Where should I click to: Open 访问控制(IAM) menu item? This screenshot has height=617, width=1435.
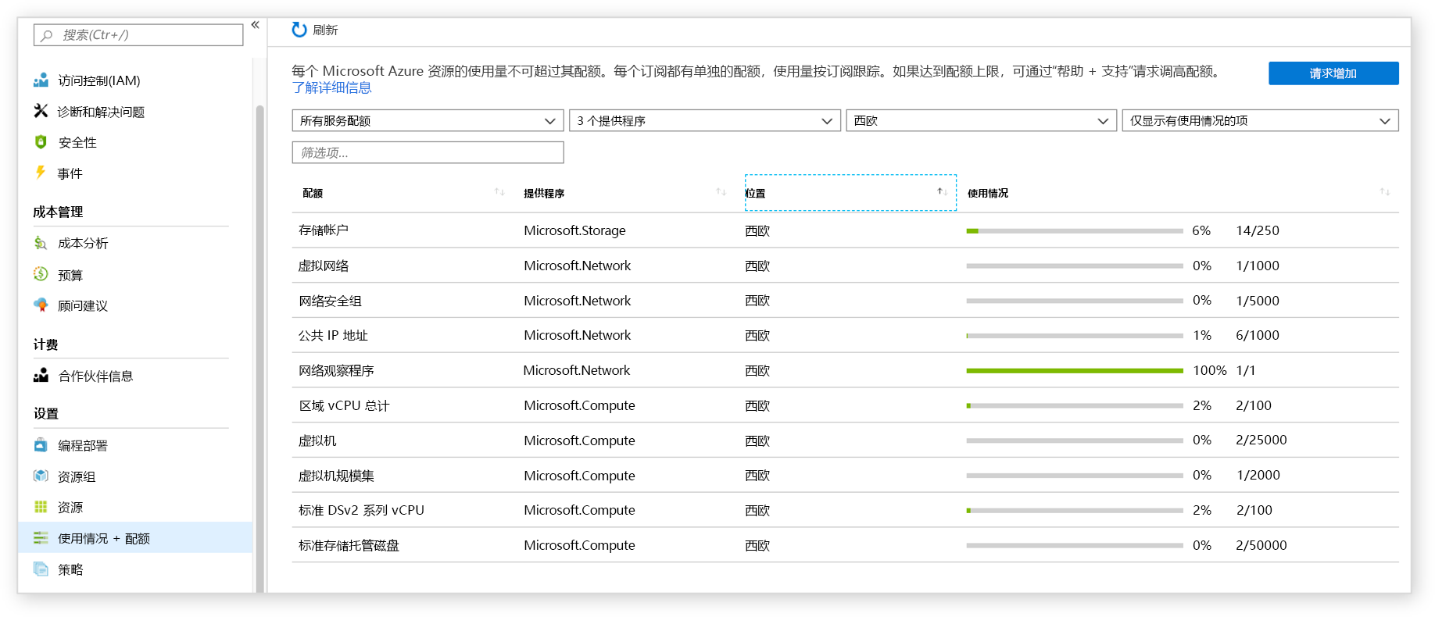99,80
